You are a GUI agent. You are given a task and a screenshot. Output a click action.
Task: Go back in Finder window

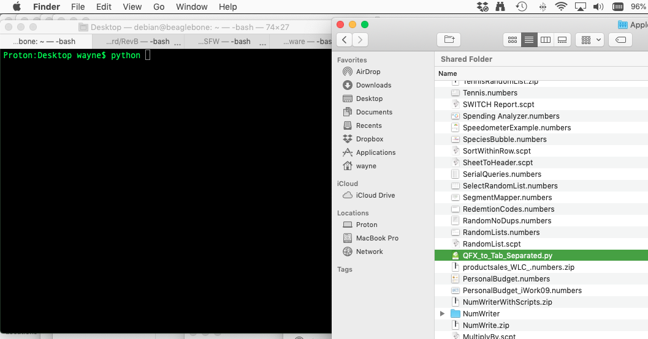point(345,40)
